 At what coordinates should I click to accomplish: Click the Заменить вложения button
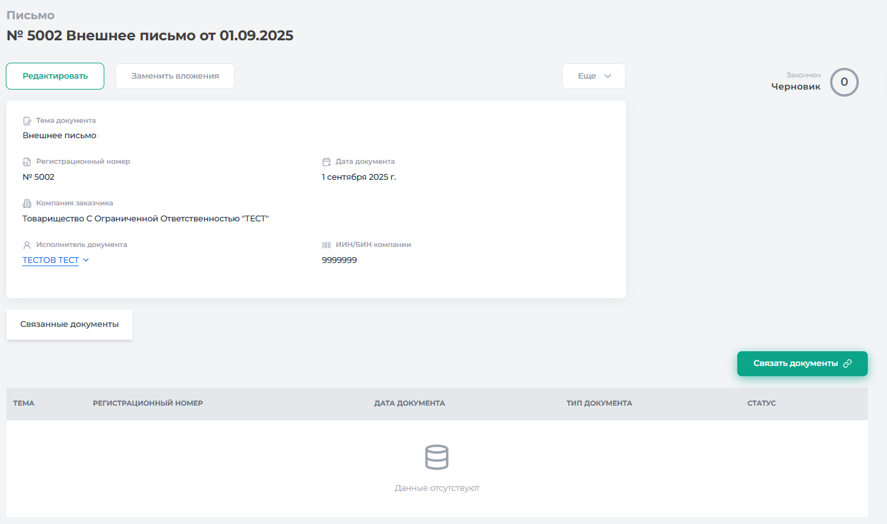click(x=175, y=76)
